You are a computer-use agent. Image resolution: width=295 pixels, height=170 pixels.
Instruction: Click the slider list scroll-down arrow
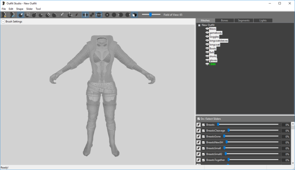[x=293, y=163]
